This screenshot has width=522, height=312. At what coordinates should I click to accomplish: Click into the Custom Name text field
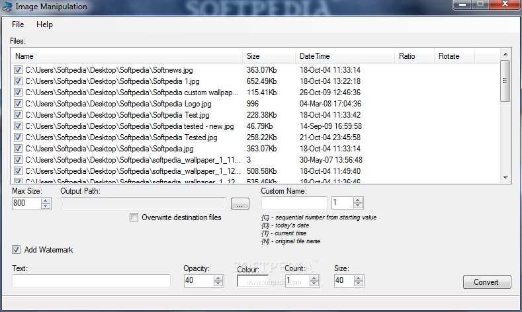pyautogui.click(x=294, y=203)
